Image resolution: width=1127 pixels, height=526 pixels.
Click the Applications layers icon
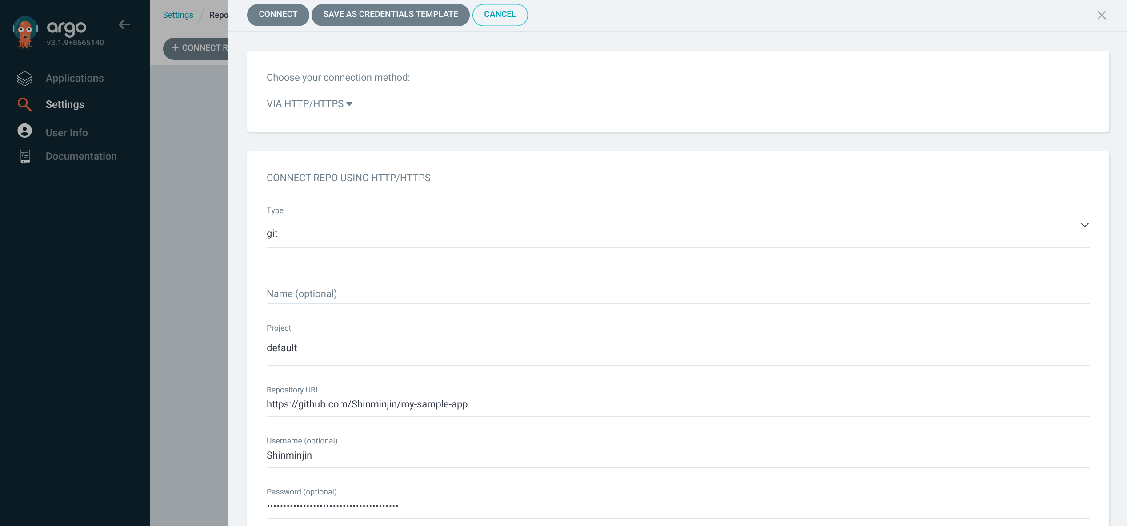[x=25, y=79]
